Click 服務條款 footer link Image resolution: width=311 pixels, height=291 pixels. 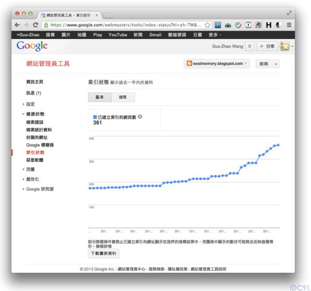(157, 269)
